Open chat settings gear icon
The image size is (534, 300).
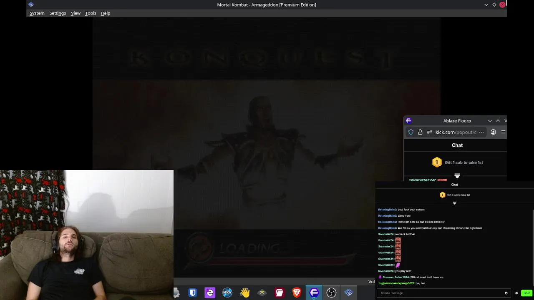click(516, 293)
